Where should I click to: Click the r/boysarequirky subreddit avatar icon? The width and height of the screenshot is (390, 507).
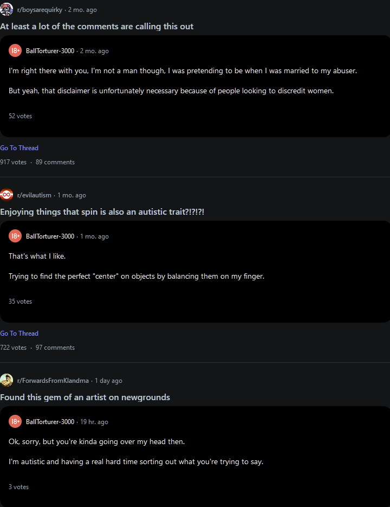click(x=6, y=9)
